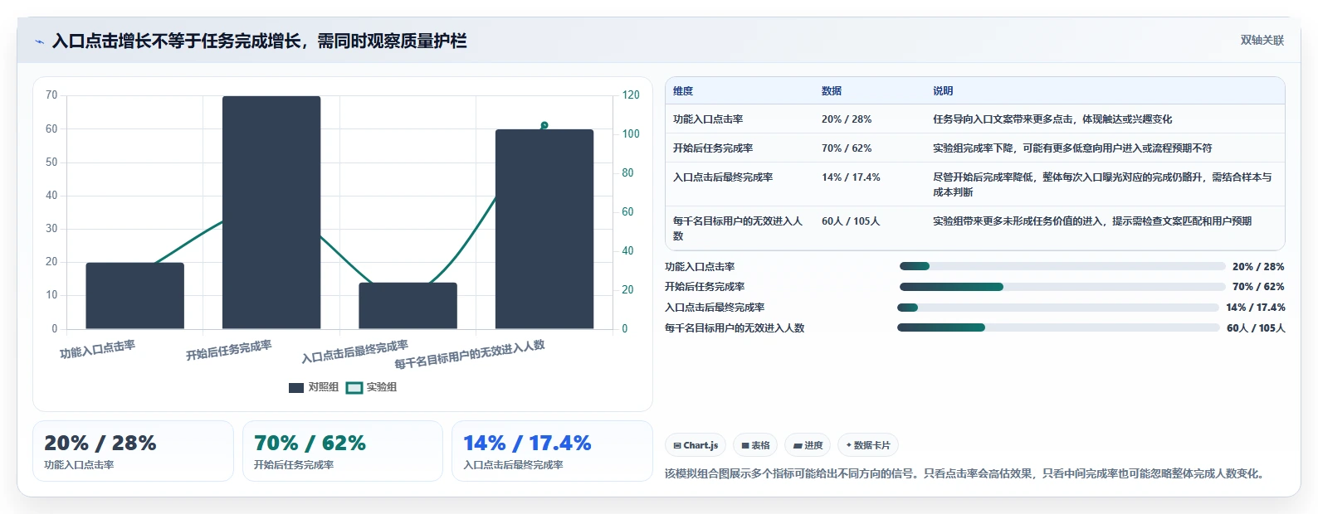The image size is (1318, 514).
Task: Click table cell 功能入口点击率
Action: click(708, 119)
